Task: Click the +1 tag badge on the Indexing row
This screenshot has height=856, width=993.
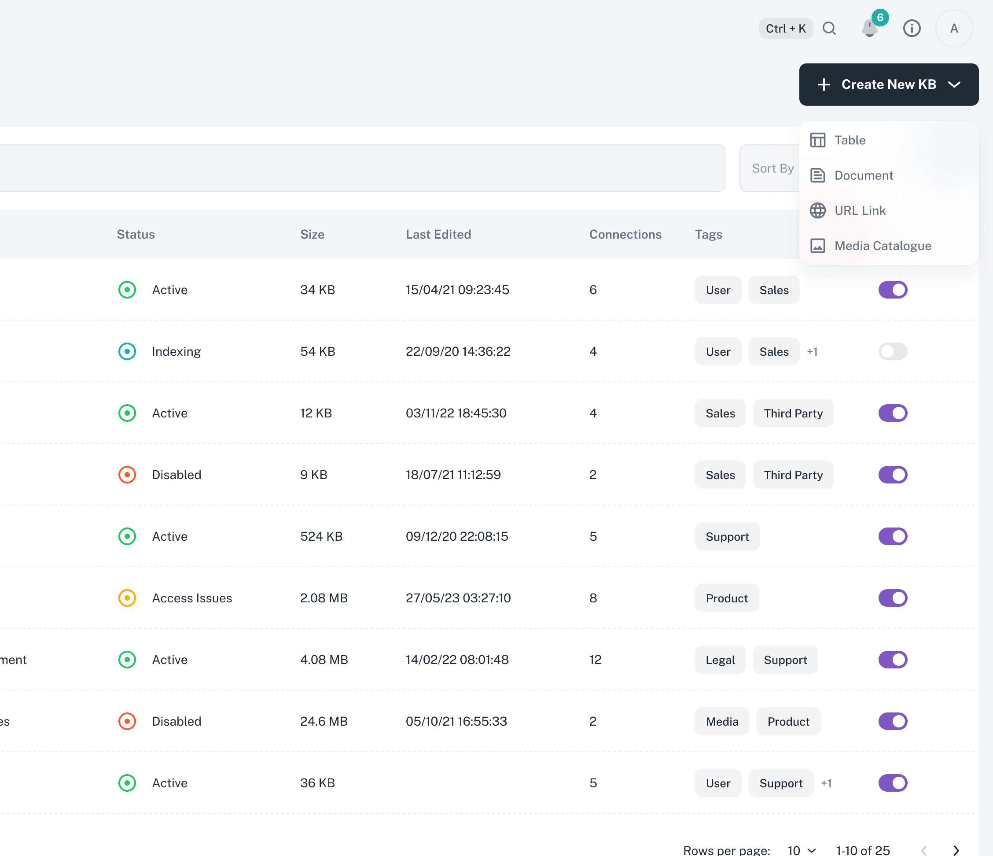Action: click(x=813, y=351)
